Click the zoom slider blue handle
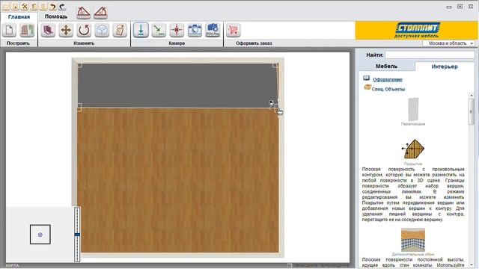Screen dimensions: 479x269 77,235
